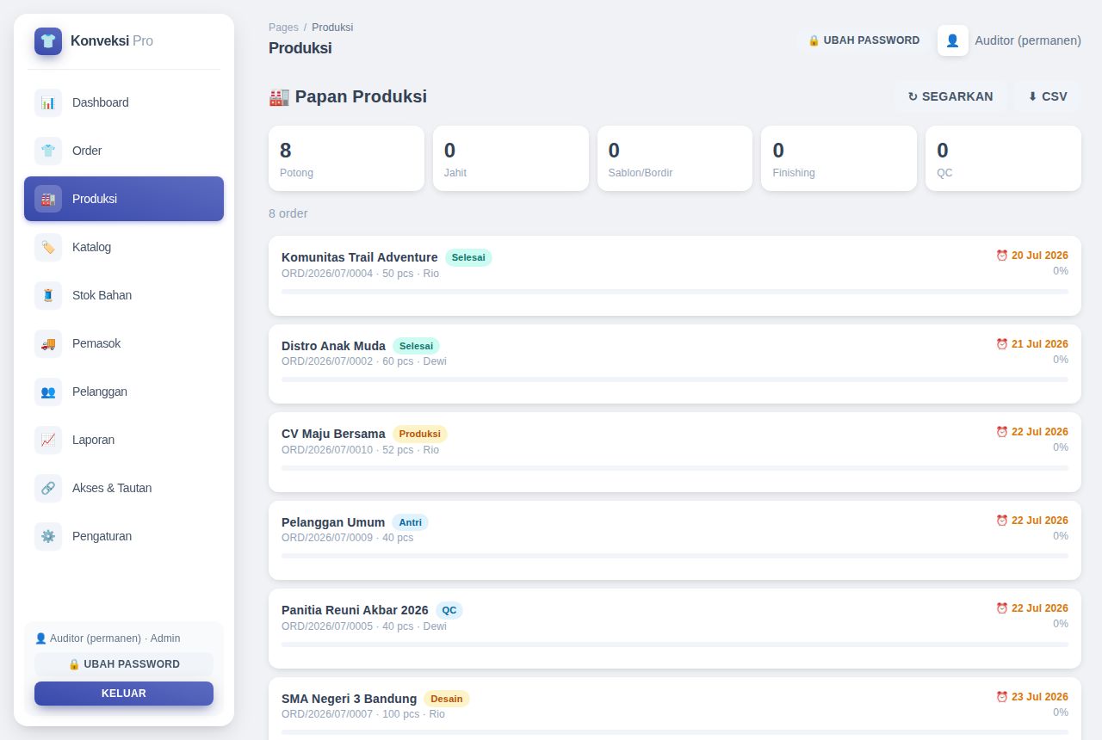
Task: Go to the Produksi menu item
Action: click(124, 199)
